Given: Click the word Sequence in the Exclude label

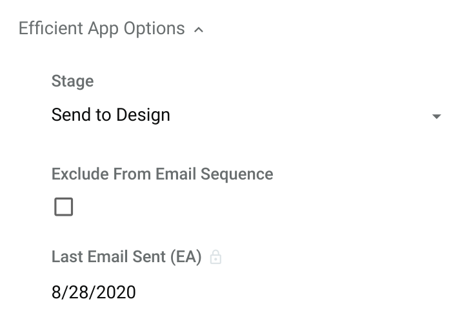Looking at the screenshot, I should pos(237,175).
